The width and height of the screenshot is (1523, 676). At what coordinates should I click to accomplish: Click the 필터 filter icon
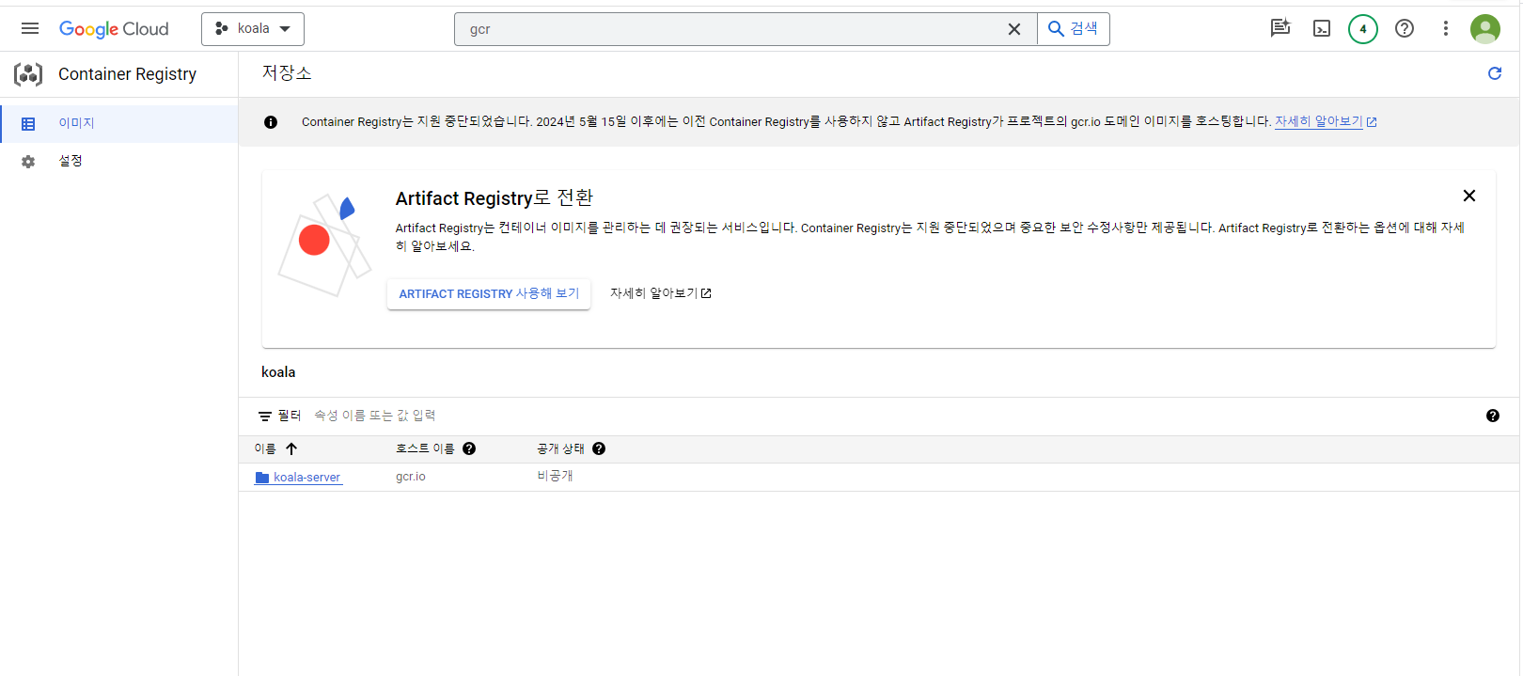pyautogui.click(x=265, y=416)
